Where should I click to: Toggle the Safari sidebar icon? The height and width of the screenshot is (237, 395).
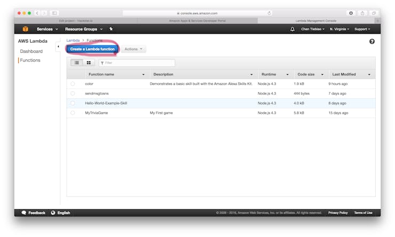(54, 13)
